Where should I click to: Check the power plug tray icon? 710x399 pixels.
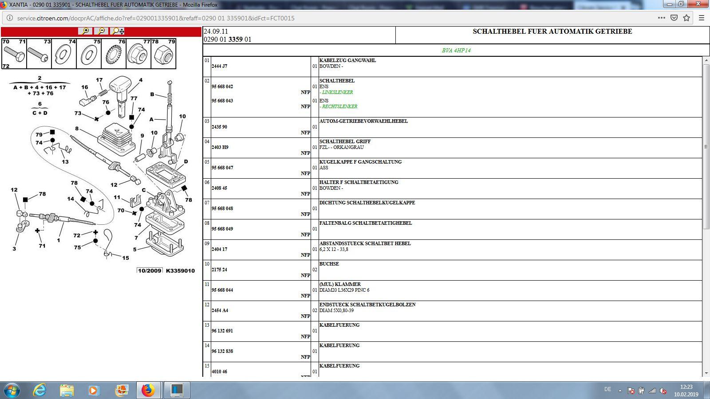[x=641, y=391]
